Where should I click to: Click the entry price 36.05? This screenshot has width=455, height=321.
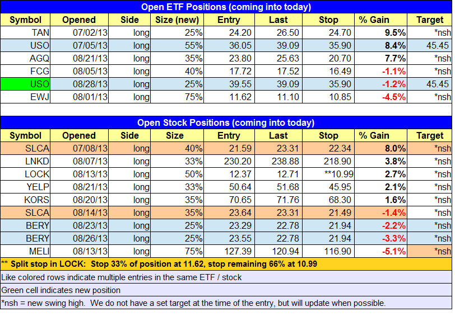pyautogui.click(x=229, y=45)
